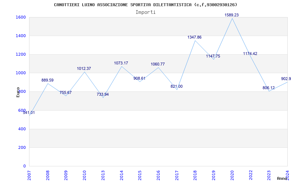The image size is (291, 182).
Task: Select the data label 889.59
Action: coord(47,80)
